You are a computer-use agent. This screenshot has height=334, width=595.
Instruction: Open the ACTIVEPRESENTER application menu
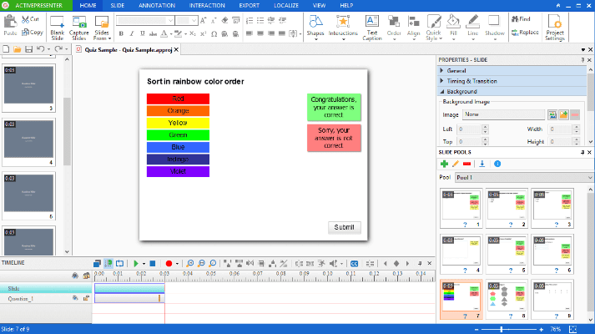37,5
